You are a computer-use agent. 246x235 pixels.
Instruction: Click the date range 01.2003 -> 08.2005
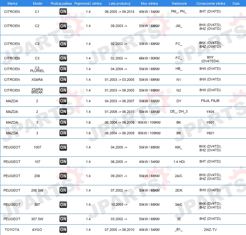tap(120, 90)
